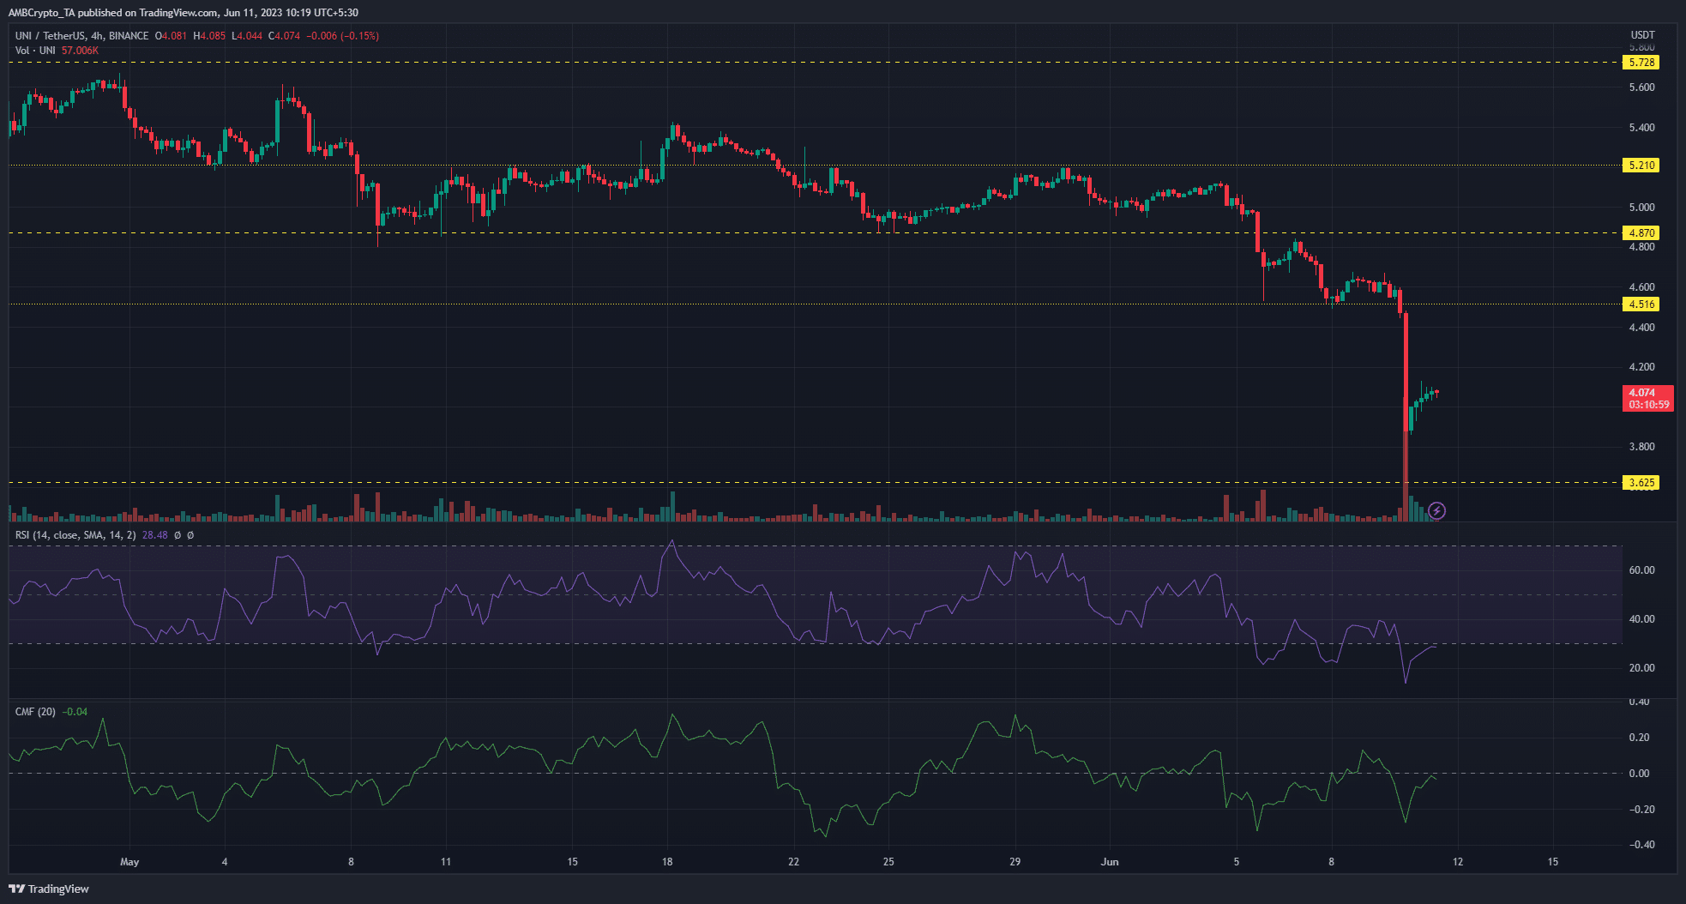Click the 0.20 CMF axis label
The height and width of the screenshot is (904, 1686).
[1639, 738]
